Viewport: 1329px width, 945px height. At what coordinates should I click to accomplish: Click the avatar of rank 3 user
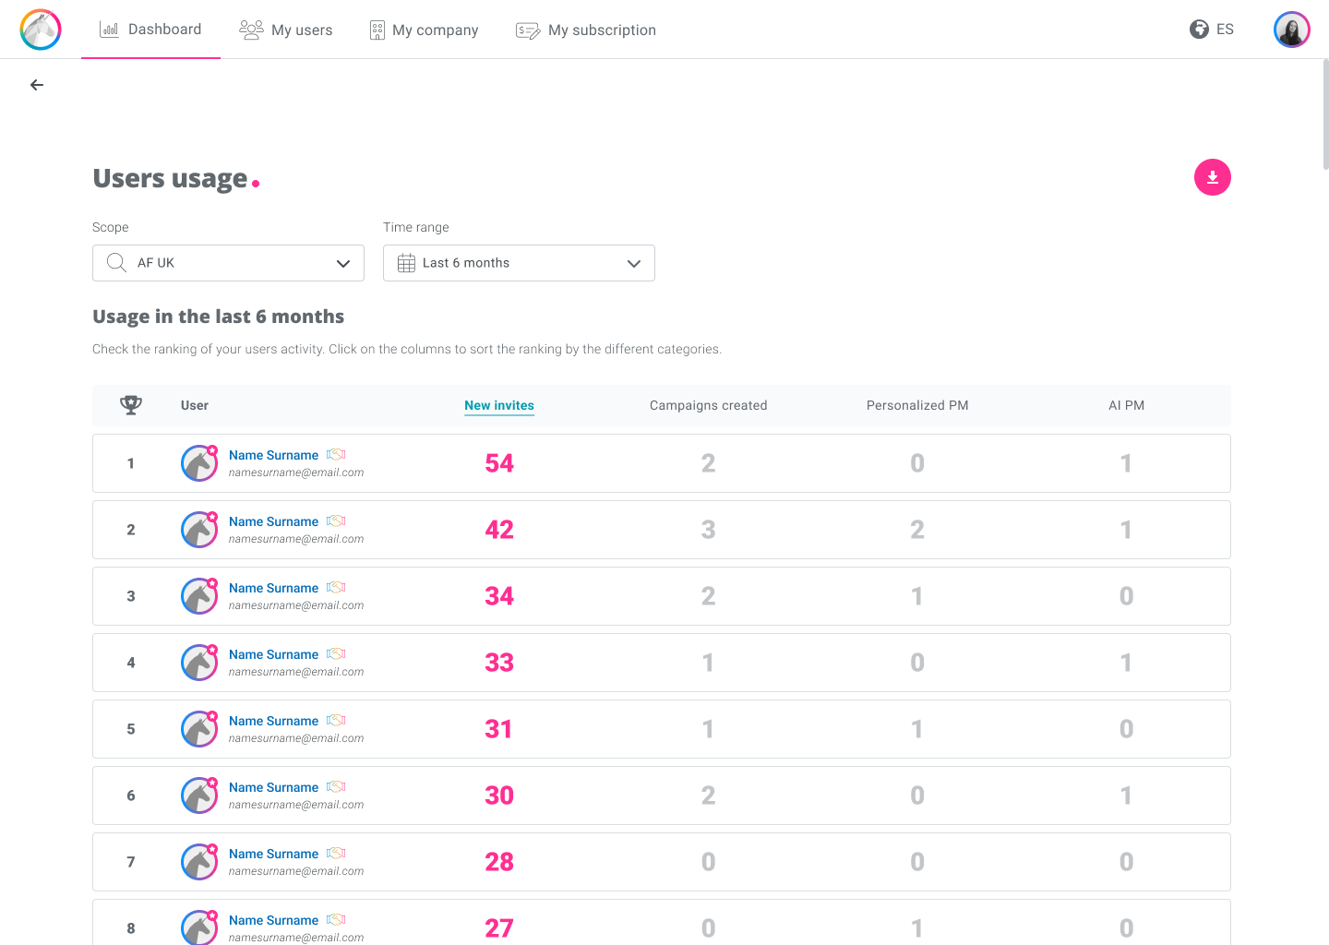click(199, 596)
